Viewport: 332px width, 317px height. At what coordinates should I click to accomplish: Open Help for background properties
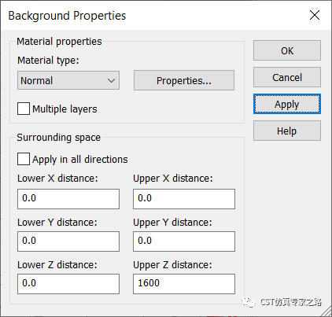click(x=287, y=131)
